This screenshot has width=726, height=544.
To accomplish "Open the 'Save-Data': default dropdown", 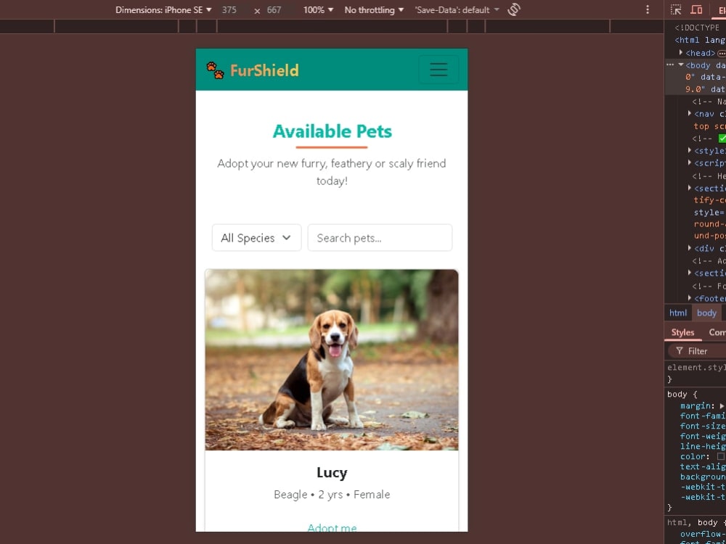I will [457, 9].
